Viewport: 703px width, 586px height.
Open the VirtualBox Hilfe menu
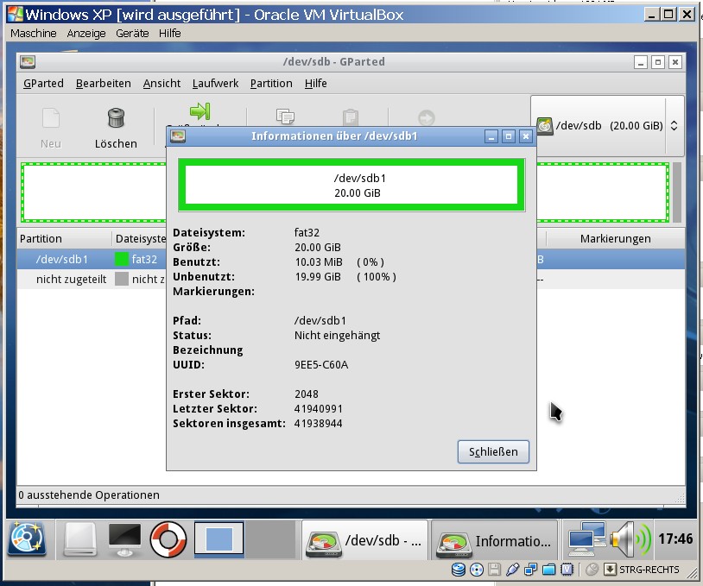coord(170,33)
